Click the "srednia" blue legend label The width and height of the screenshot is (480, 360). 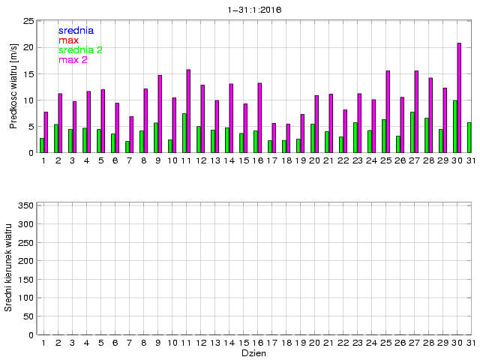(76, 31)
